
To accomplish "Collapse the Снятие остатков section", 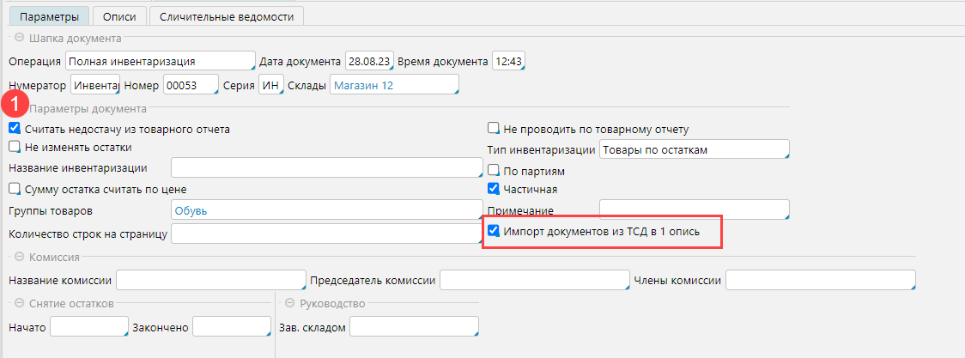I will [18, 303].
